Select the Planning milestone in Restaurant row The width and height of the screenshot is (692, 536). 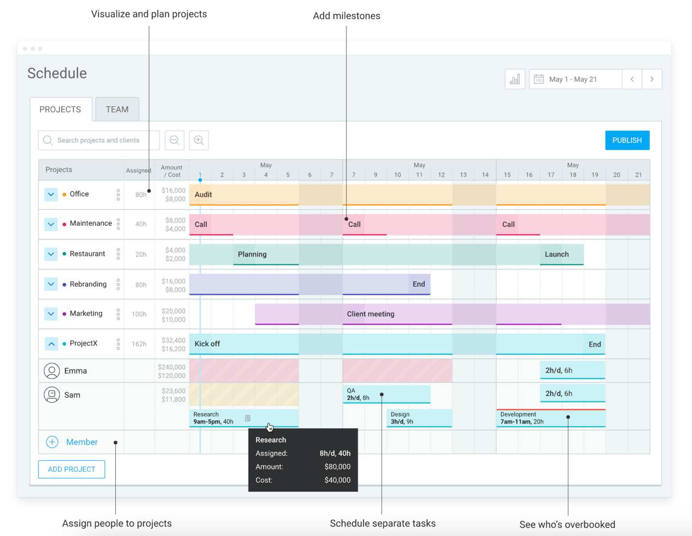coord(252,254)
